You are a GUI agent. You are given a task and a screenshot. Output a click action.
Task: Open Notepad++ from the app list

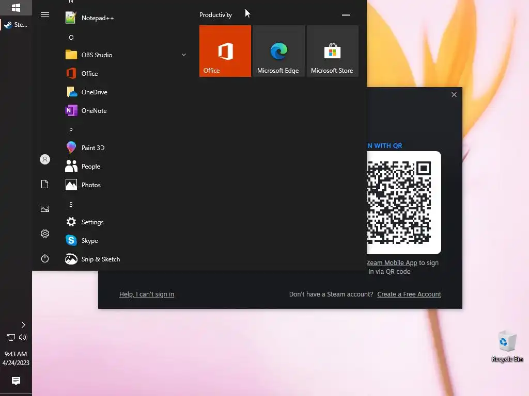pyautogui.click(x=126, y=18)
